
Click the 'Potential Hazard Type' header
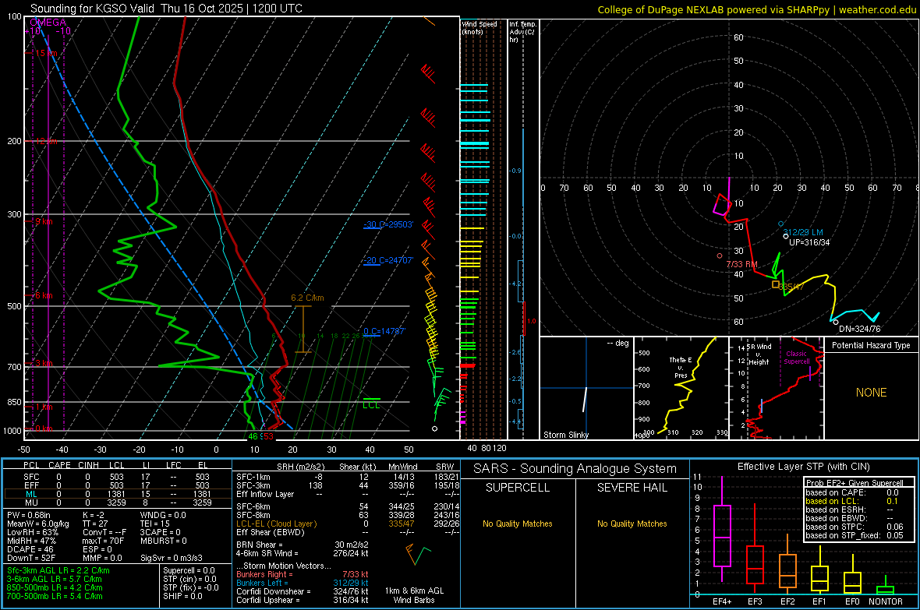(x=871, y=345)
